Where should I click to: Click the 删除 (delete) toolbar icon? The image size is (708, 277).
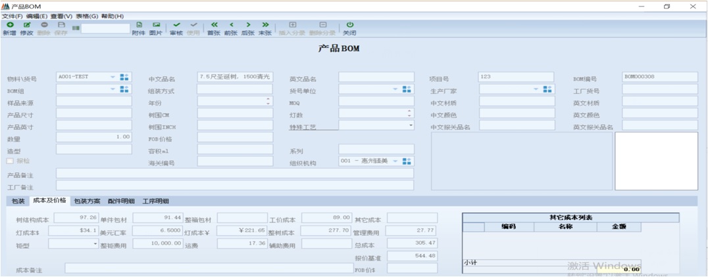[44, 25]
